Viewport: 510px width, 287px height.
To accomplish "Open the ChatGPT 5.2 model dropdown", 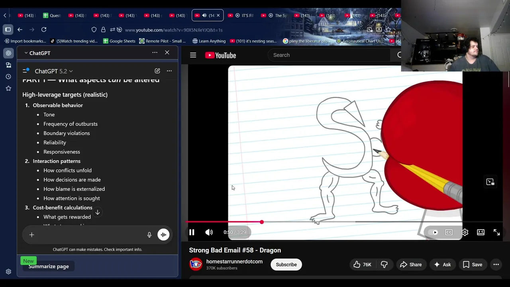I will point(54,71).
